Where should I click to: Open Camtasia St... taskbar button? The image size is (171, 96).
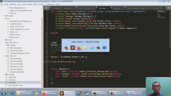pyautogui.click(x=100, y=93)
